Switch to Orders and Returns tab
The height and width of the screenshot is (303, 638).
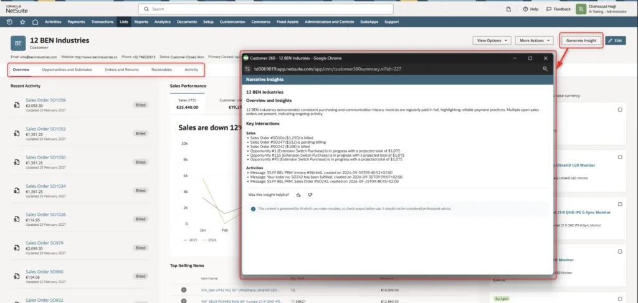(121, 70)
